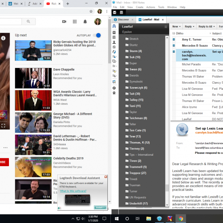
Task: Open the to-do clipboard icon in Notes sidebar
Action: point(114,47)
